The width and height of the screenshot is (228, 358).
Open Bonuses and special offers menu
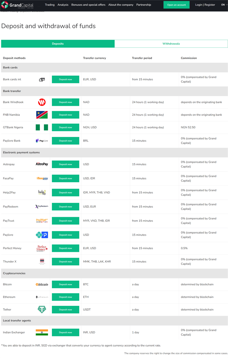(88, 5)
